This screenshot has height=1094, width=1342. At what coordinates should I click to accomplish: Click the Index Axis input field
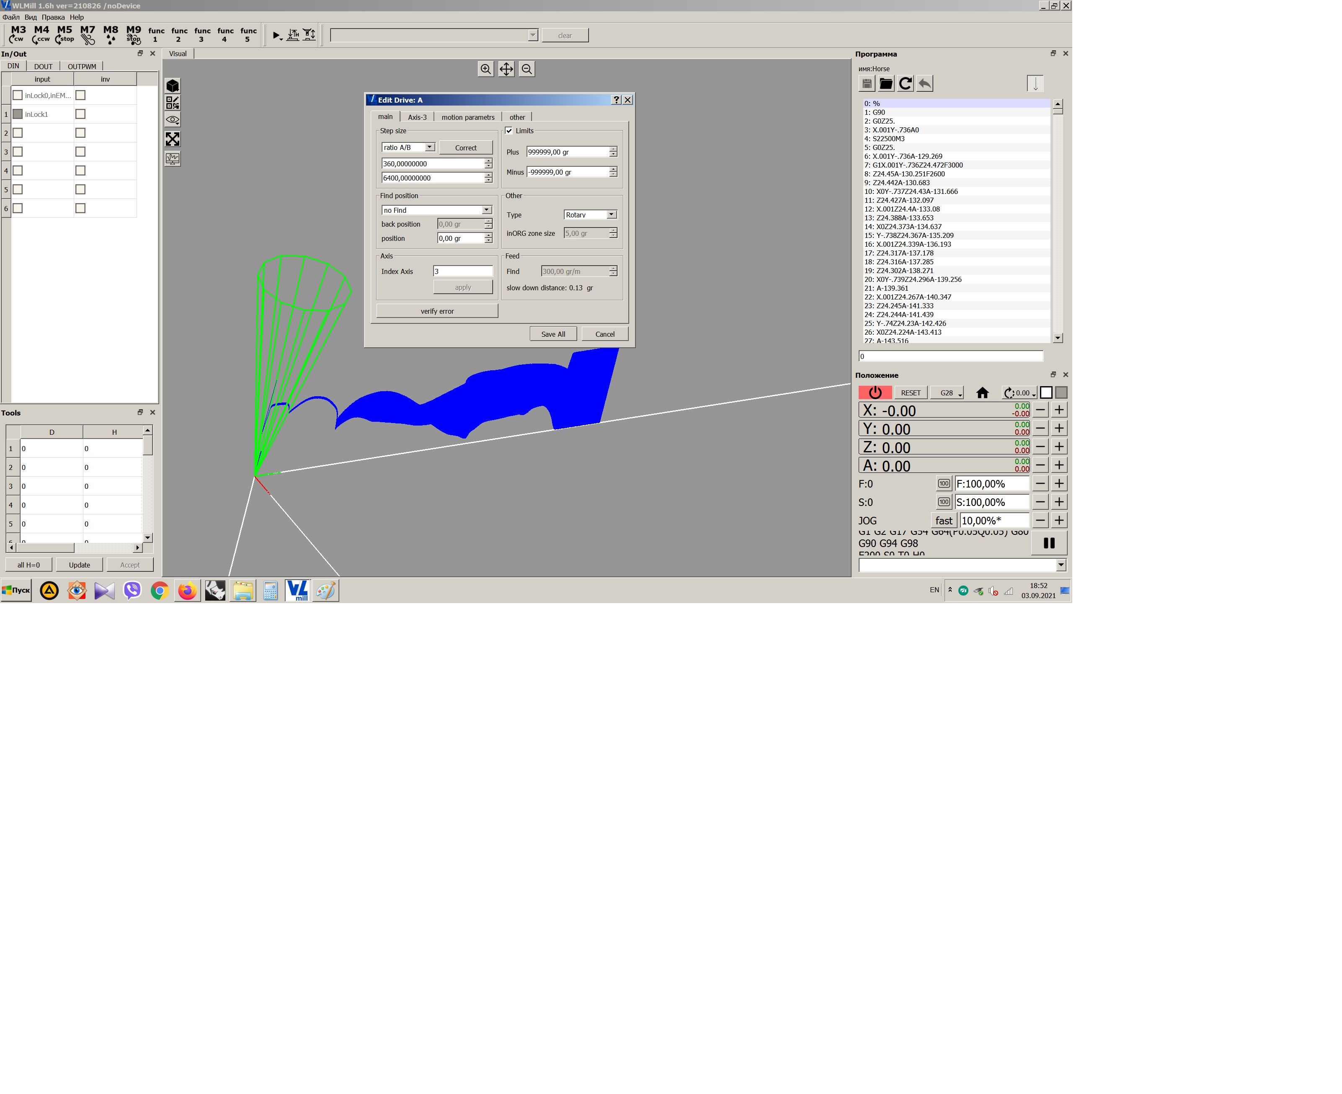[x=462, y=271]
